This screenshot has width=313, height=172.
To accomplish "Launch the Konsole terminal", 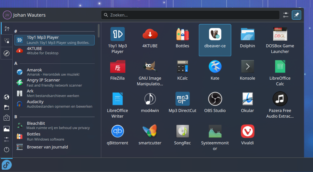I will click(247, 70).
